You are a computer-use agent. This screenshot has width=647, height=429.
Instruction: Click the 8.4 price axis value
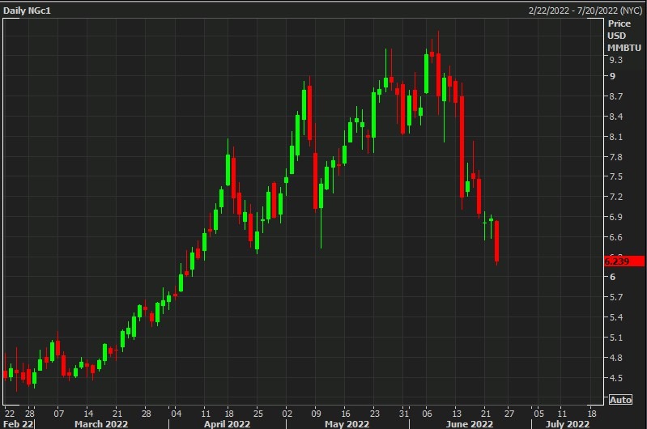pyautogui.click(x=615, y=117)
